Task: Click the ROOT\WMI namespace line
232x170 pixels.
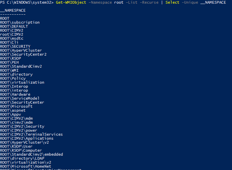Action: point(9,71)
